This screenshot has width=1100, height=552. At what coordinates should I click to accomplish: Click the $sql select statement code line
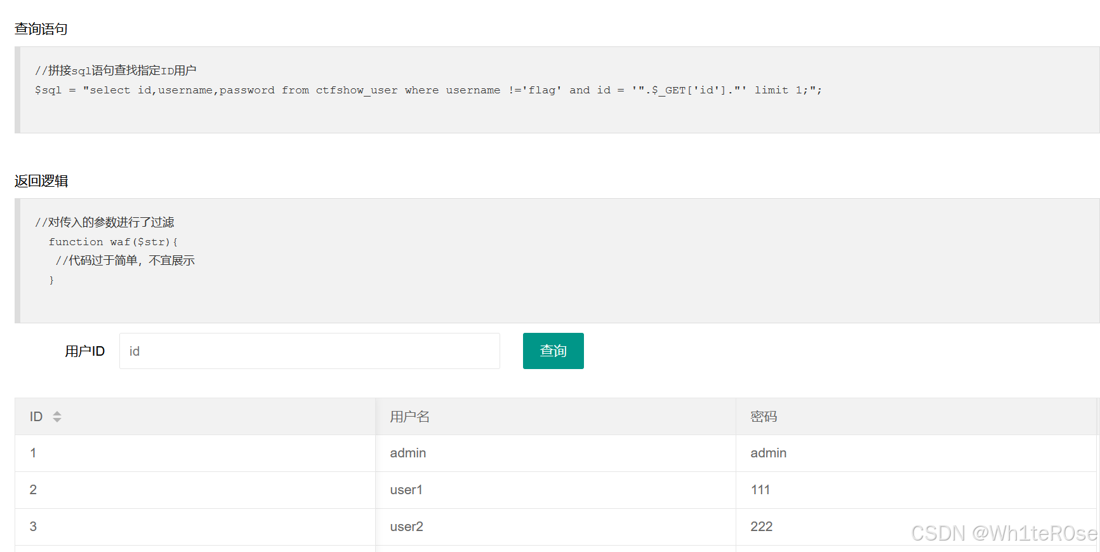[428, 90]
